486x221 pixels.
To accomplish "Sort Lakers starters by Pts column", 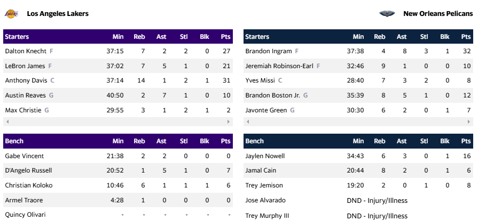I will pyautogui.click(x=225, y=37).
